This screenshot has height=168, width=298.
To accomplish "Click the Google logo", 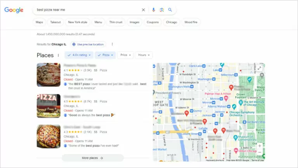I will click(14, 10).
